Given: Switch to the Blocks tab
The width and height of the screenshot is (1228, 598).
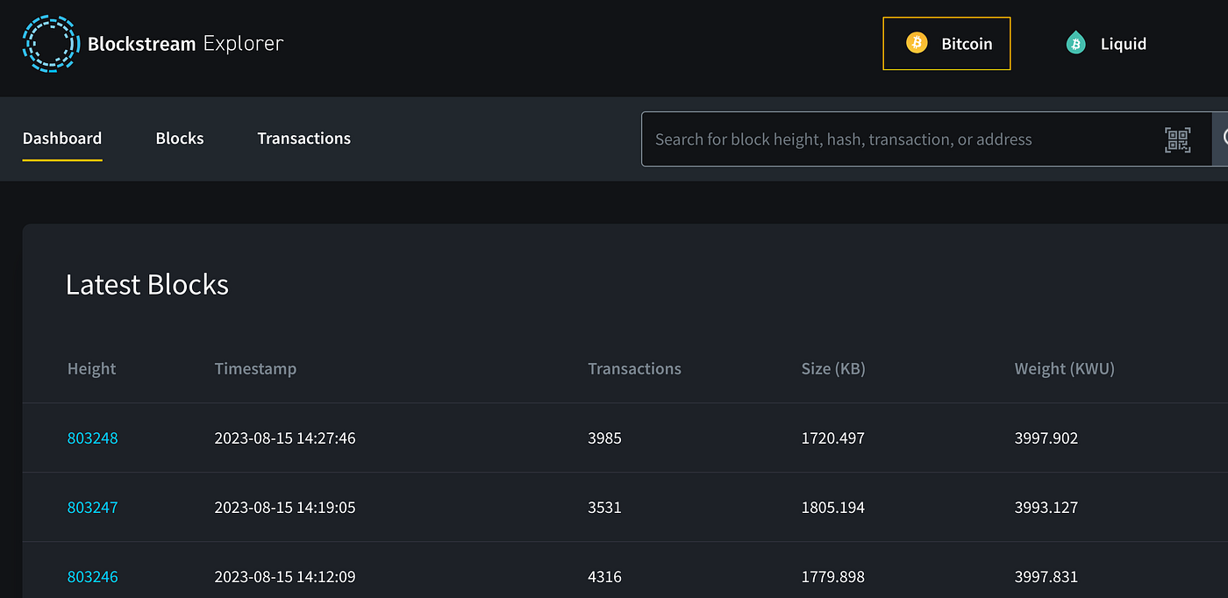Looking at the screenshot, I should pyautogui.click(x=179, y=138).
